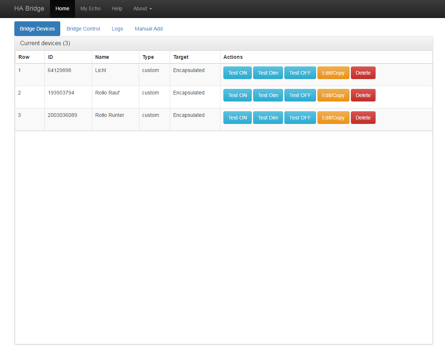Click the Current devices (3) heading

pos(45,43)
